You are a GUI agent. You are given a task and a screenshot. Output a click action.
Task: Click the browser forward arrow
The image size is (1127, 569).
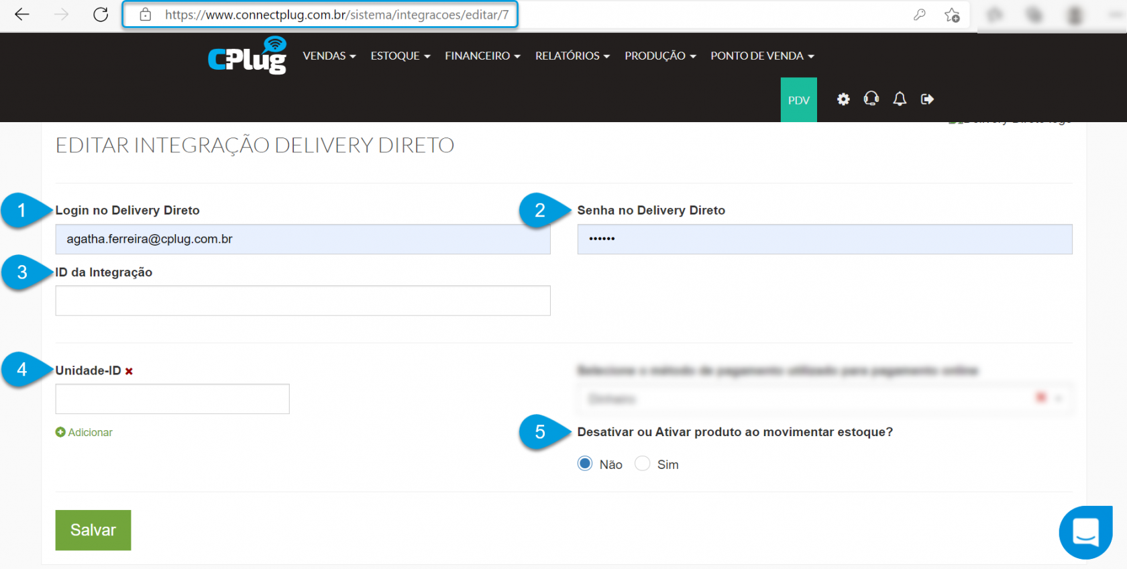[x=62, y=15]
